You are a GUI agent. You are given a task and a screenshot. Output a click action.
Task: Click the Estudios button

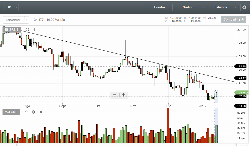click(x=221, y=7)
